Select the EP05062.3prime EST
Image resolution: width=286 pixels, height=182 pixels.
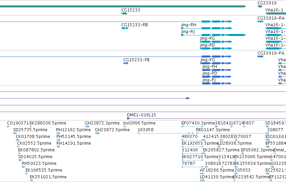pos(258,150)
